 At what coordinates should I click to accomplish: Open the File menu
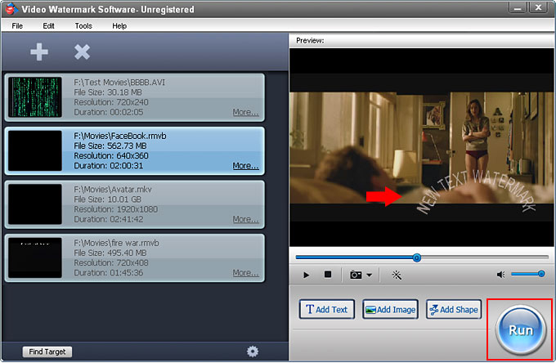pyautogui.click(x=17, y=26)
